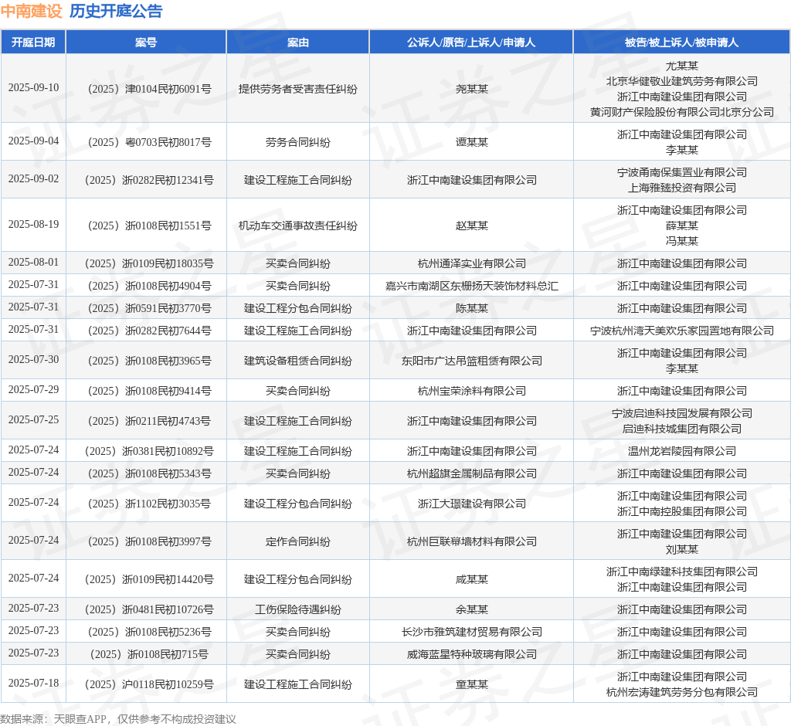Select date cell 2025-08-01

point(33,262)
